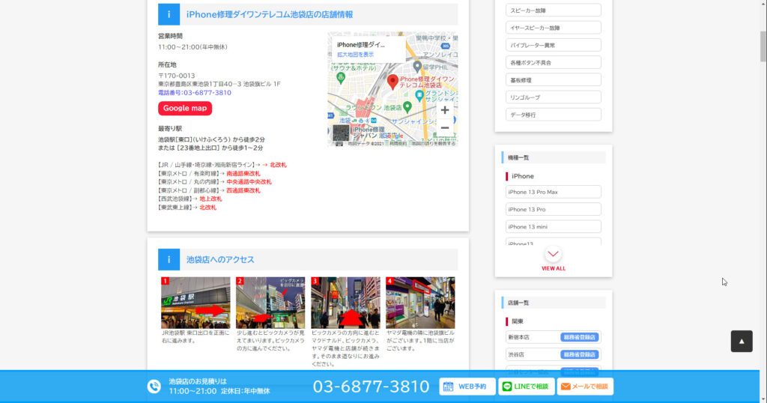Open iPhone 13 Pro model link

[554, 209]
